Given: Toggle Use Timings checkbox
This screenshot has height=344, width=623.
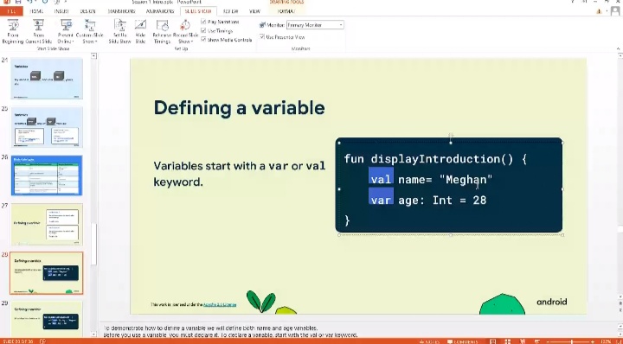Looking at the screenshot, I should pyautogui.click(x=204, y=30).
